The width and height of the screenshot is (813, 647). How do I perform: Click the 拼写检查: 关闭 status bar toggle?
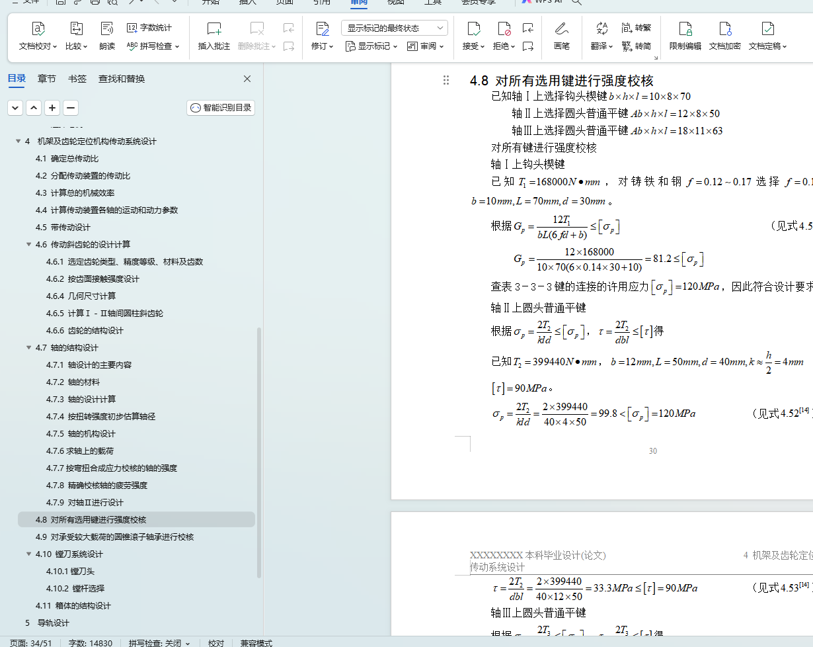[159, 642]
